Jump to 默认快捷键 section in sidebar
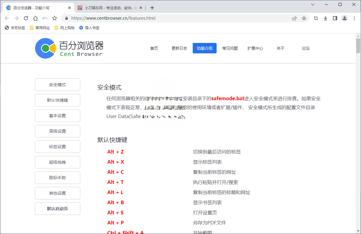 [x=58, y=100]
